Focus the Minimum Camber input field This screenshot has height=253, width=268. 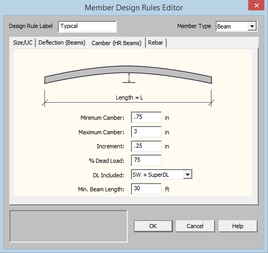pos(146,117)
